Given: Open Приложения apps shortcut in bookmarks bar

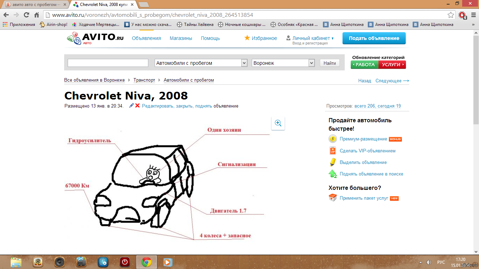Looking at the screenshot, I should [x=19, y=25].
